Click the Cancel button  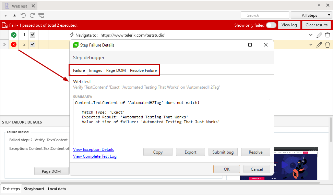257,169
